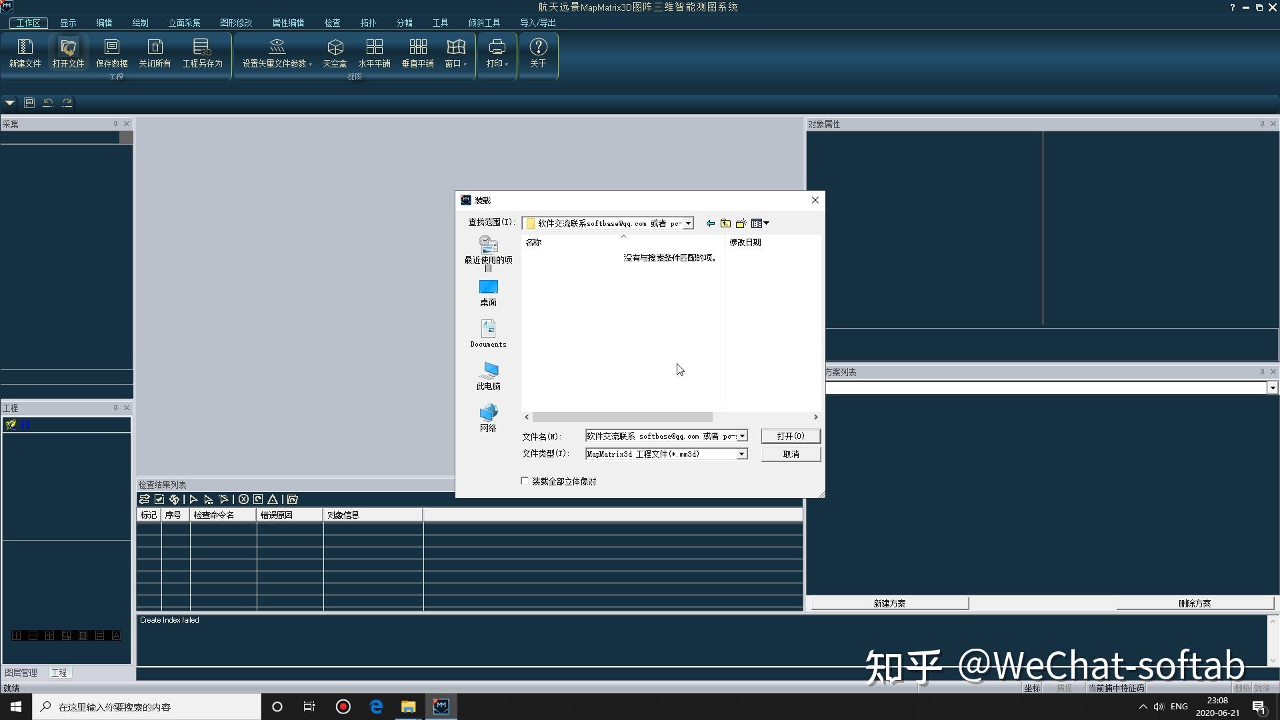Expand the quick-access customize arrow
This screenshot has width=1280, height=720.
point(9,103)
